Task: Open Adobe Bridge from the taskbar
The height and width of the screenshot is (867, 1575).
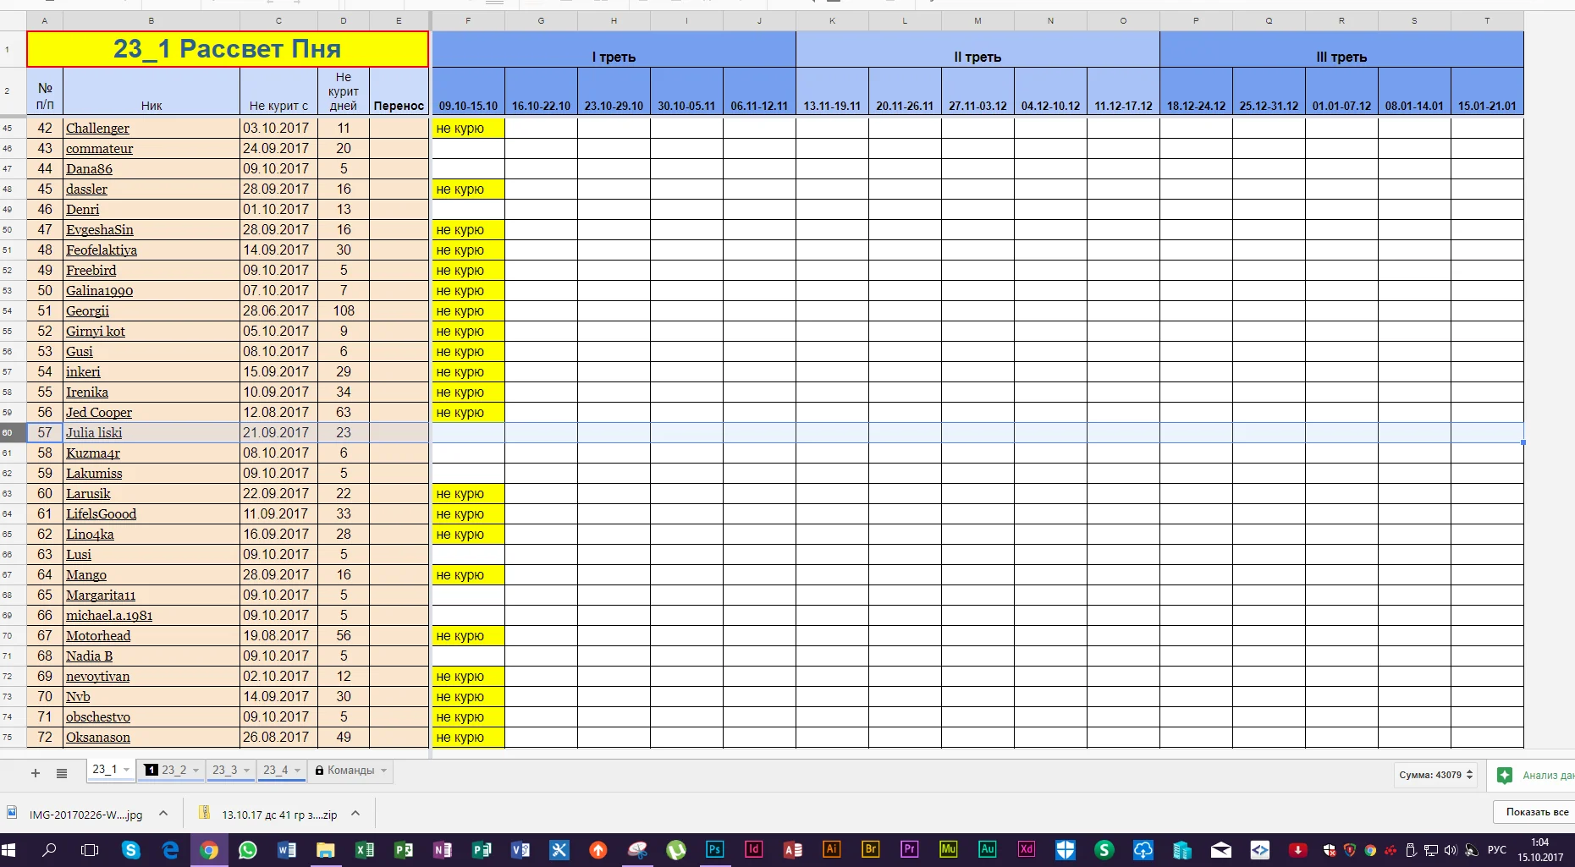Action: (871, 850)
